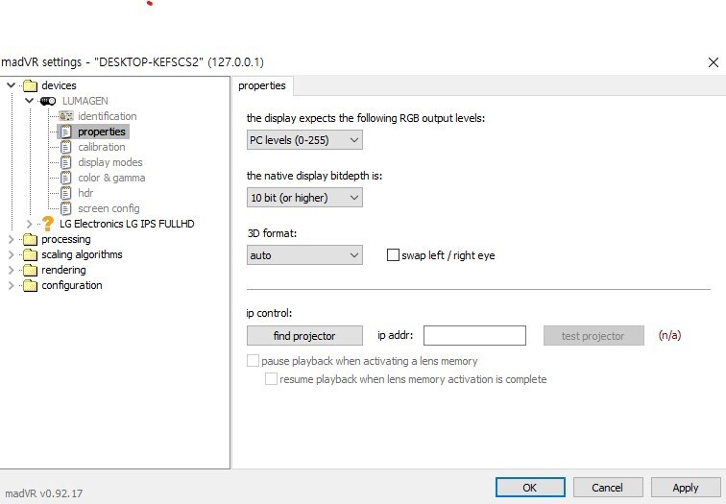The width and height of the screenshot is (726, 504).
Task: Expand the processing folder
Action: [x=12, y=239]
